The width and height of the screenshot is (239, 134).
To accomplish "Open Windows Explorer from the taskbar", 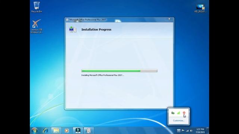I will 56,131.
